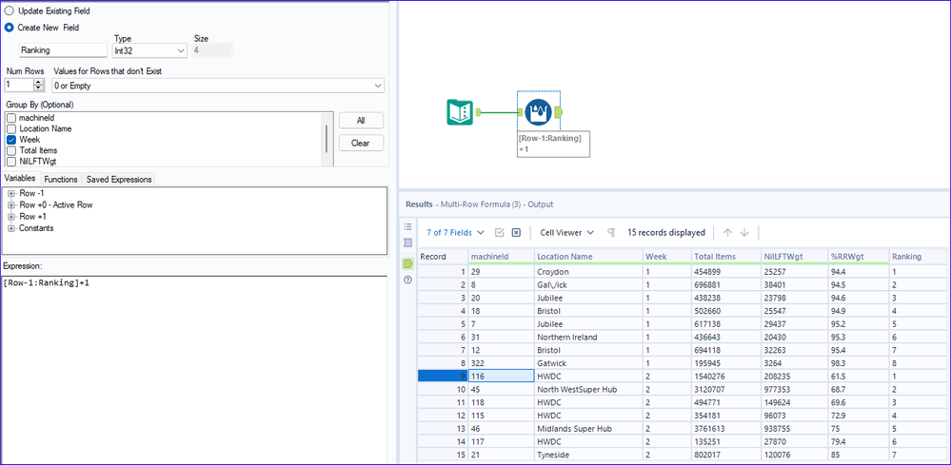
Task: Click the NilLFTWgt column header
Action: coord(793,257)
